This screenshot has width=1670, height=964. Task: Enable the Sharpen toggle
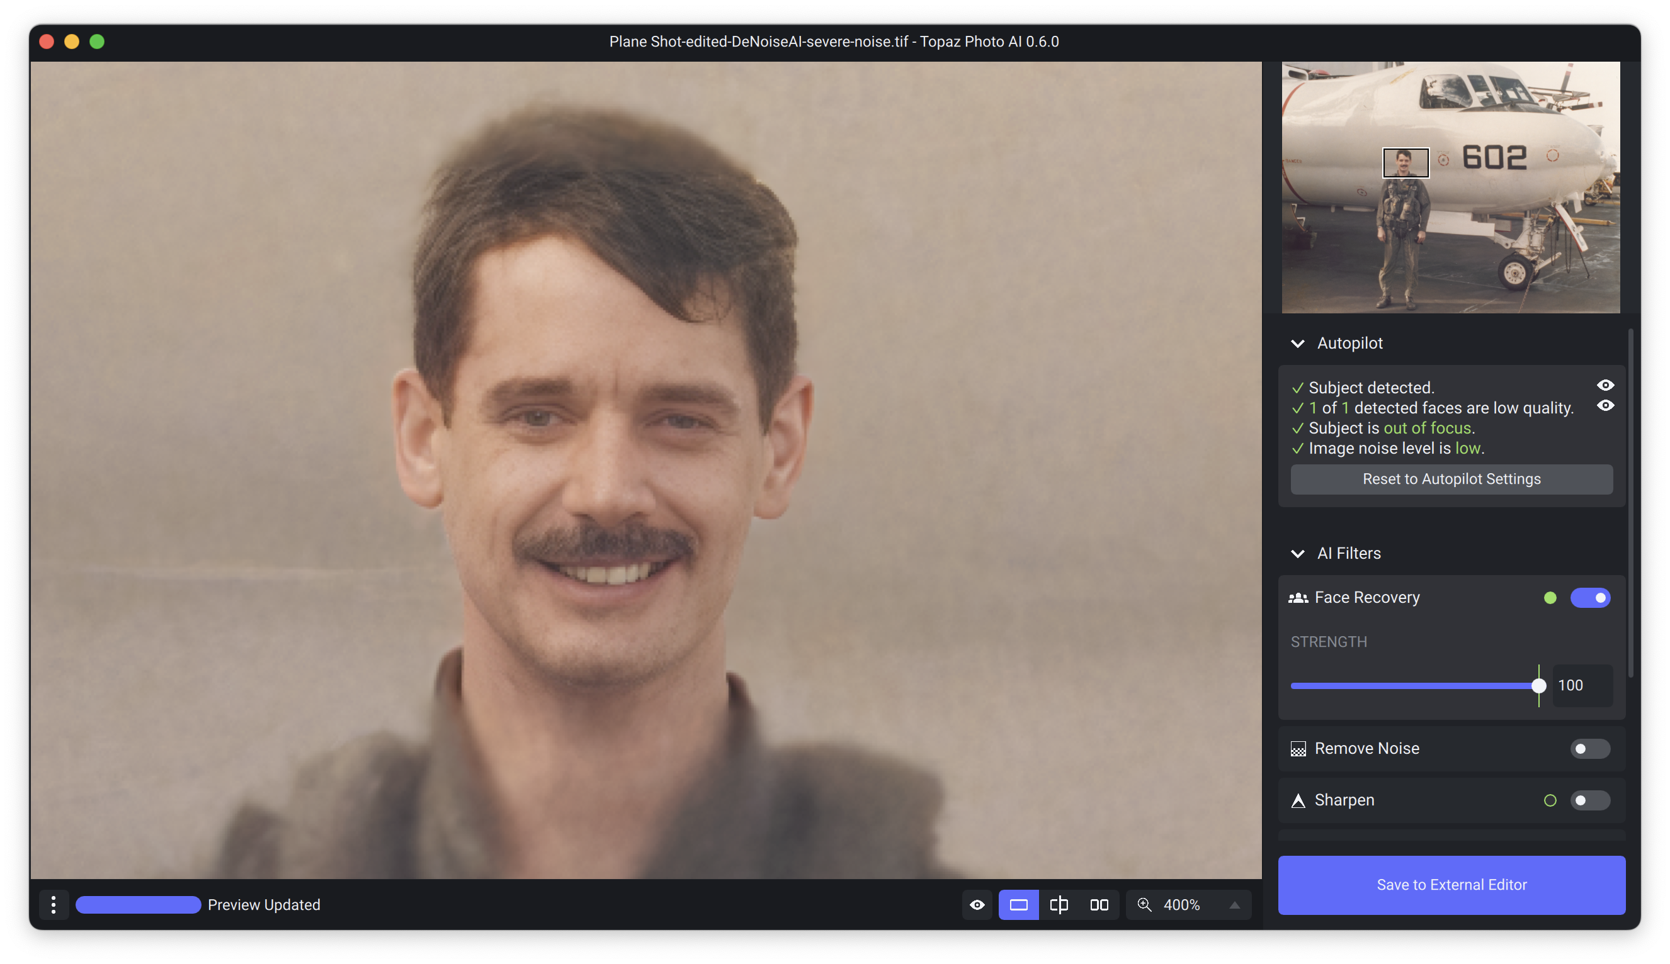click(1590, 800)
